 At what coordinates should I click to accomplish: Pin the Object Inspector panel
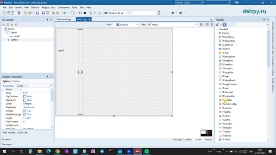[47, 77]
